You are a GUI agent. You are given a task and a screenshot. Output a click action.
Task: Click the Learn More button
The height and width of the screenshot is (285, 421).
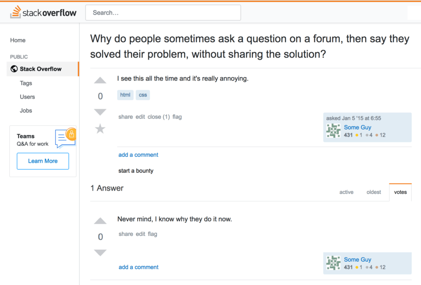point(43,161)
